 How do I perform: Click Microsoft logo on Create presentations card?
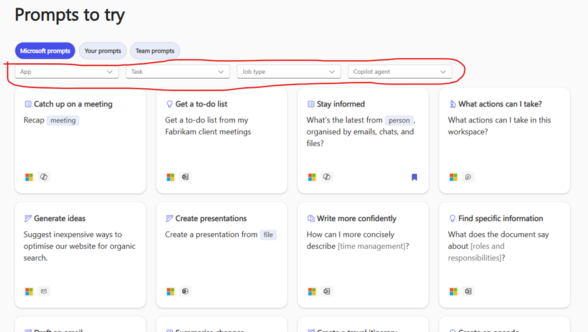point(170,291)
